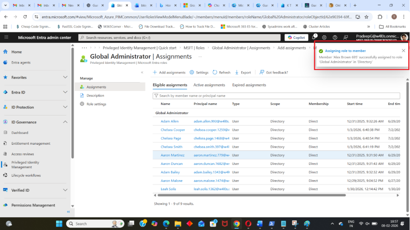Viewport: 410px width, 230px height.
Task: Switch to Active assignments tab
Action: (209, 85)
